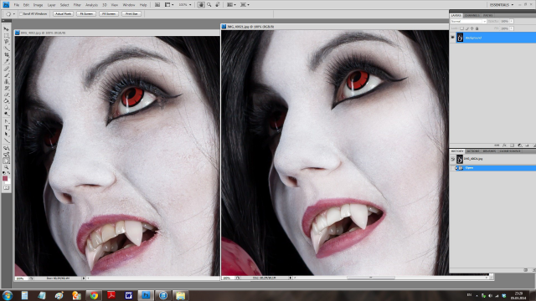This screenshot has height=301, width=536.
Task: Click the foreground color swatch
Action: (5, 179)
